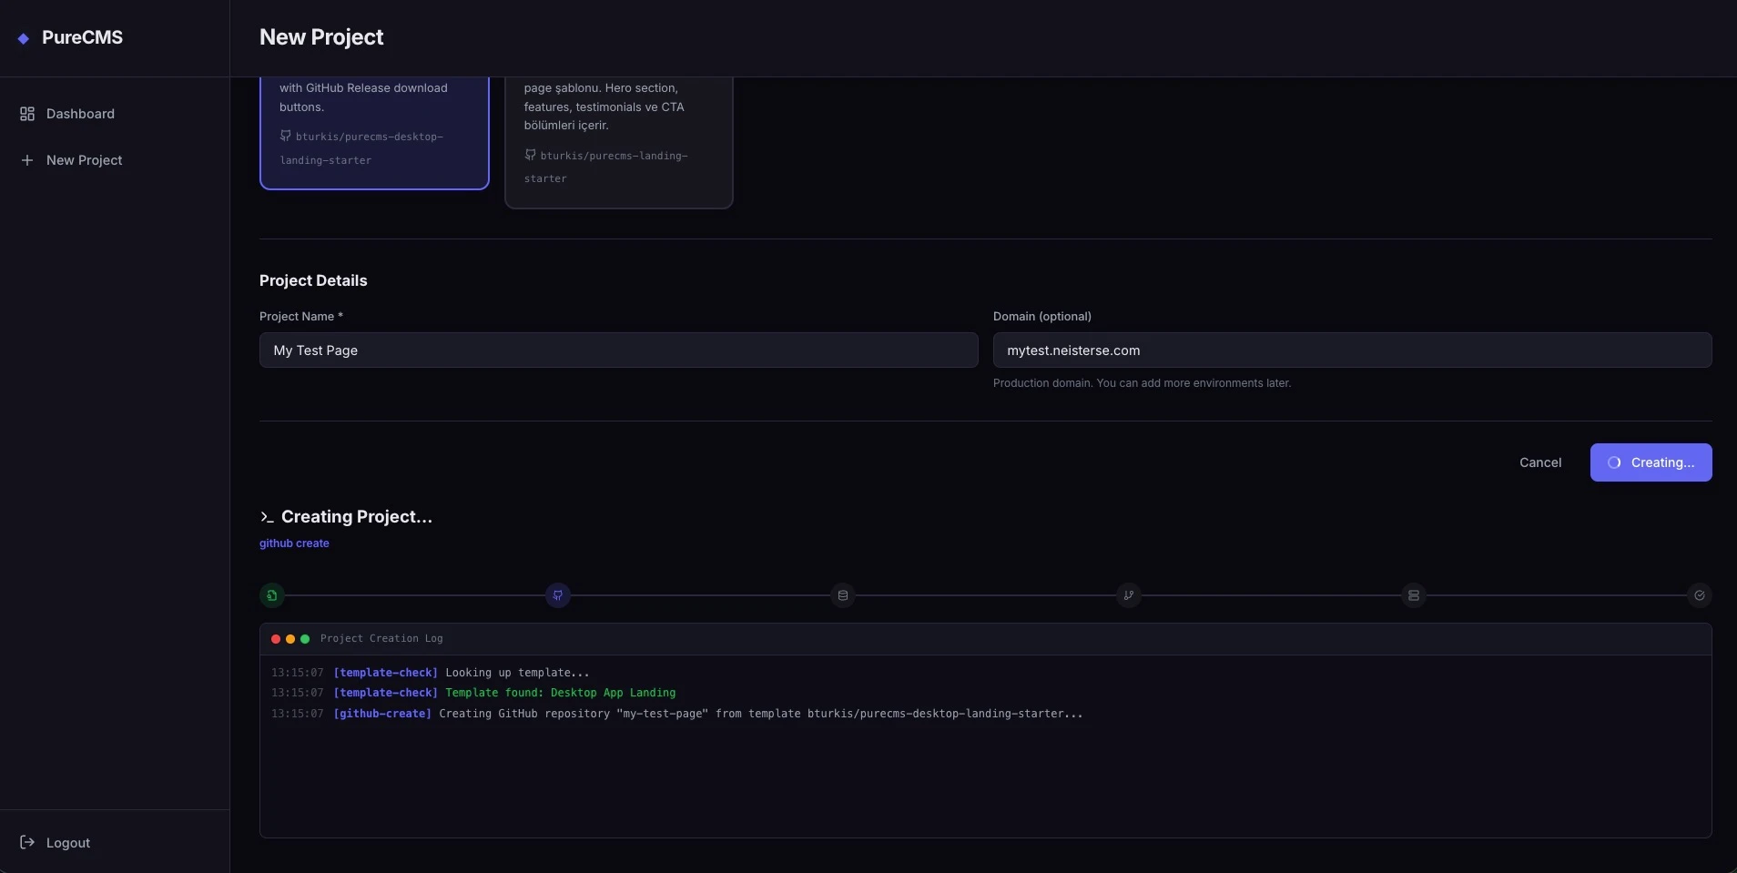
Task: Select the Desktop App Landing template card
Action: click(x=374, y=133)
